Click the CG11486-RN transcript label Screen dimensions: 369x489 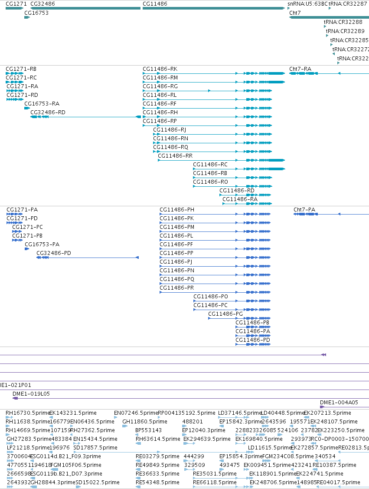tap(171, 139)
